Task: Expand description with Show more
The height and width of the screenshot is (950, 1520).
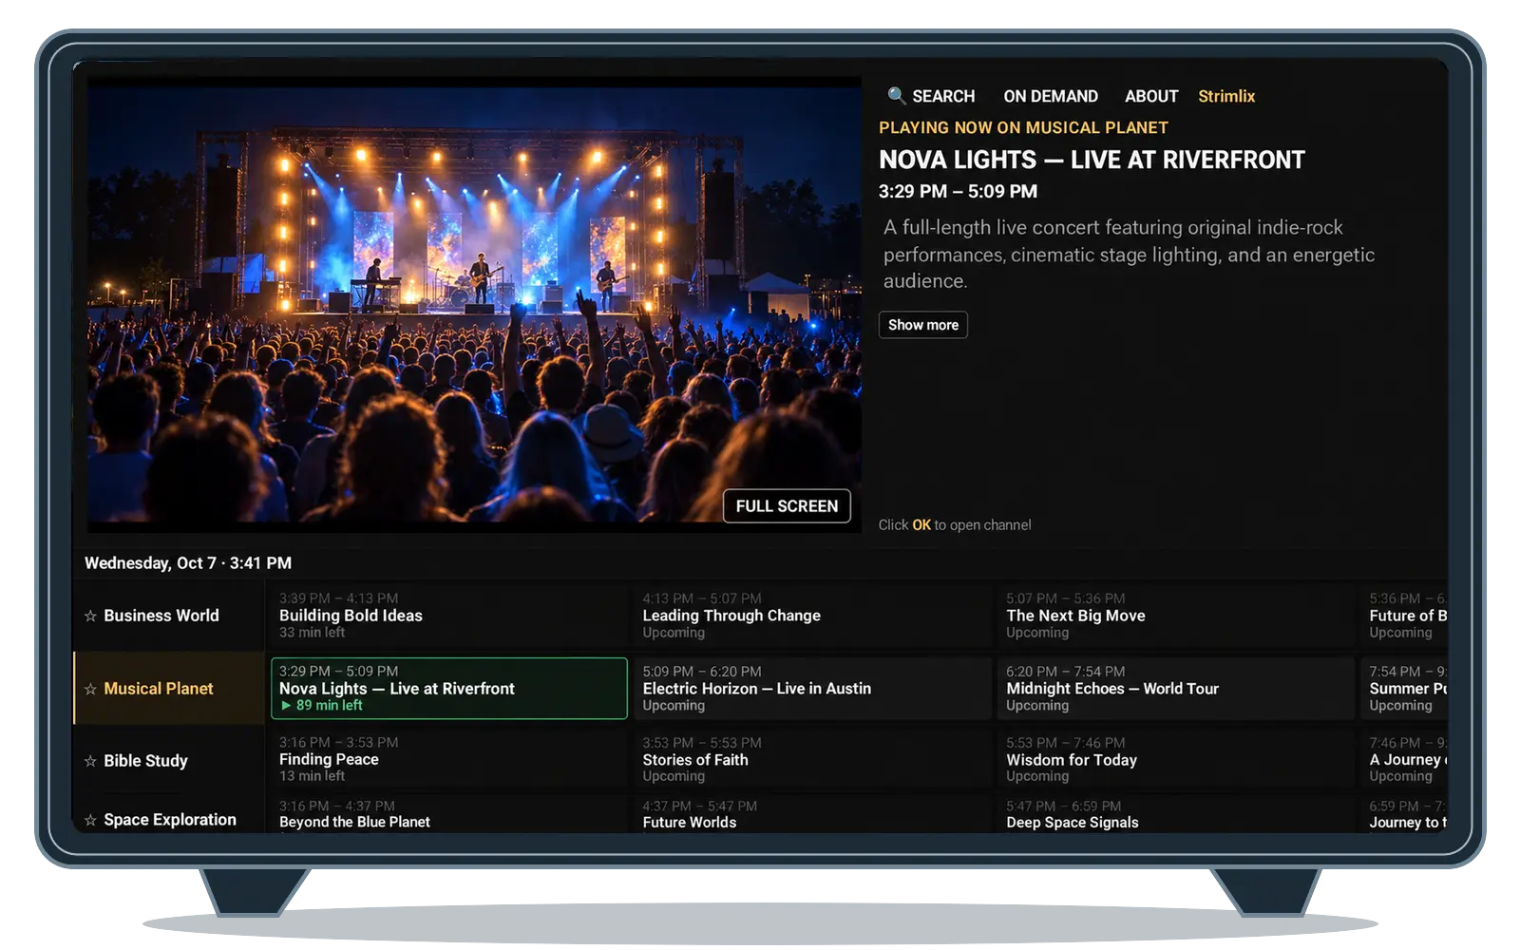Action: point(922,325)
